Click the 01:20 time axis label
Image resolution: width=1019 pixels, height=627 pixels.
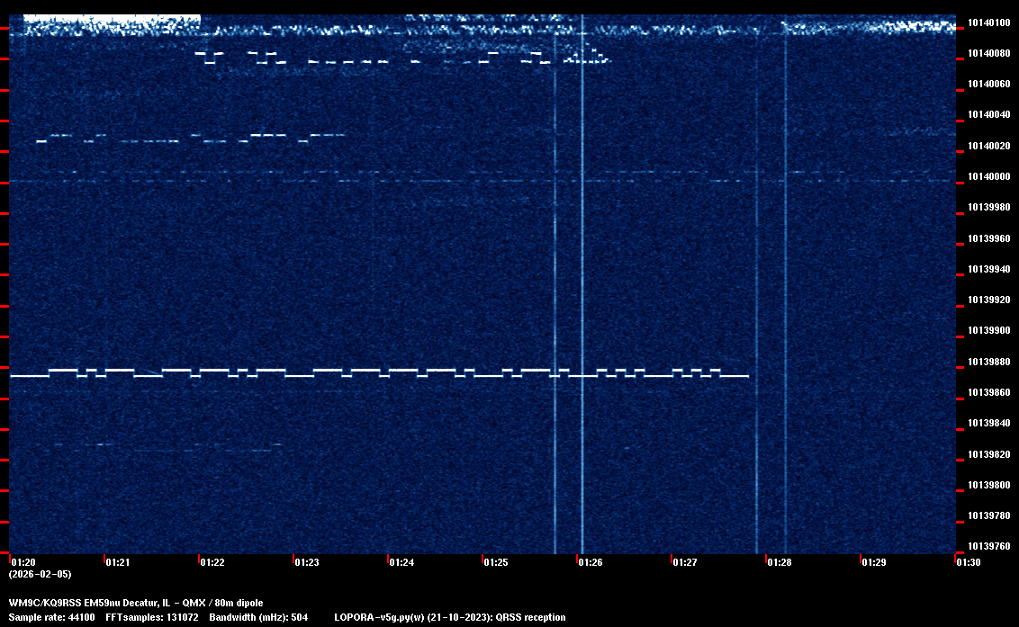pyautogui.click(x=23, y=562)
